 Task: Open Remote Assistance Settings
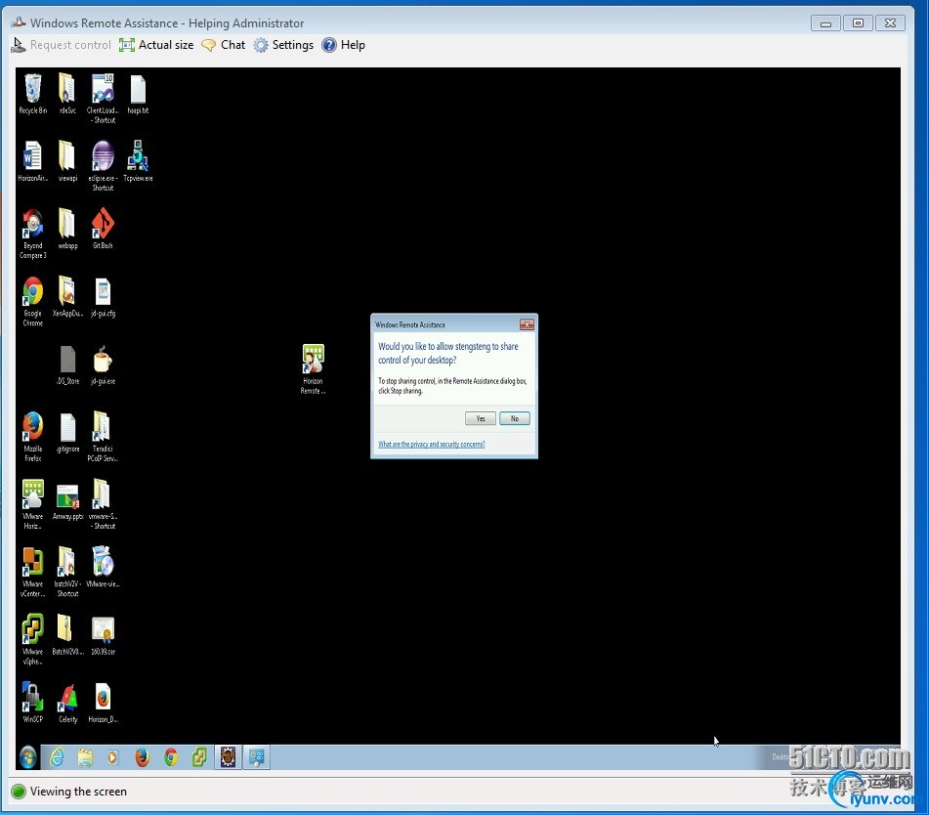click(x=283, y=45)
